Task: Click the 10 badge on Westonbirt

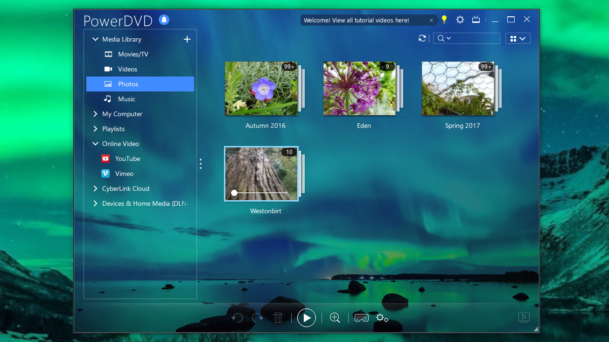Action: pos(289,152)
